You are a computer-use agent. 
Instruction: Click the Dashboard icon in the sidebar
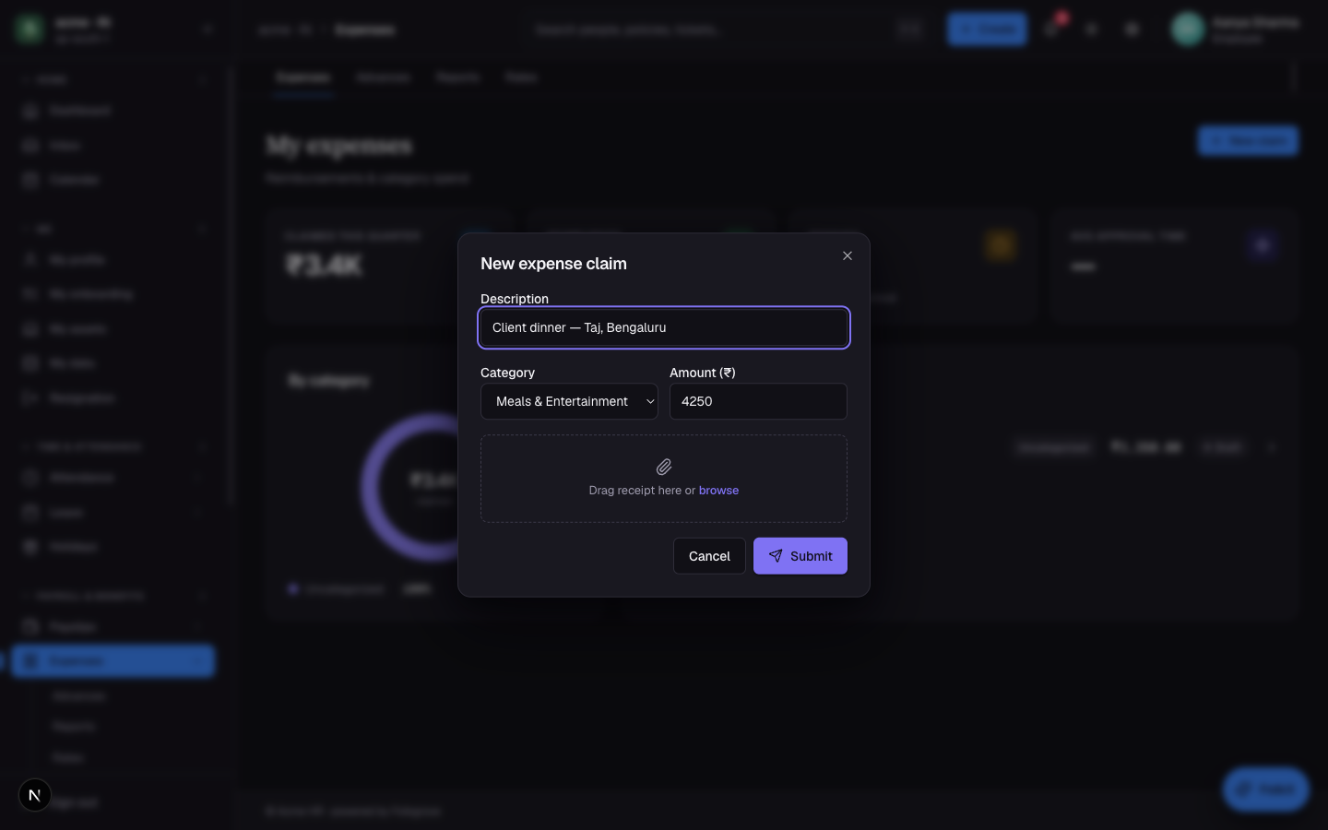(30, 111)
